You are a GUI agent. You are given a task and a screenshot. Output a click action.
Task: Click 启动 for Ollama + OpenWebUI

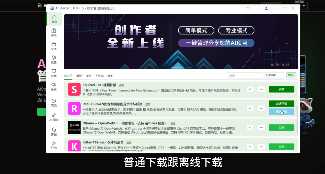pos(281,128)
